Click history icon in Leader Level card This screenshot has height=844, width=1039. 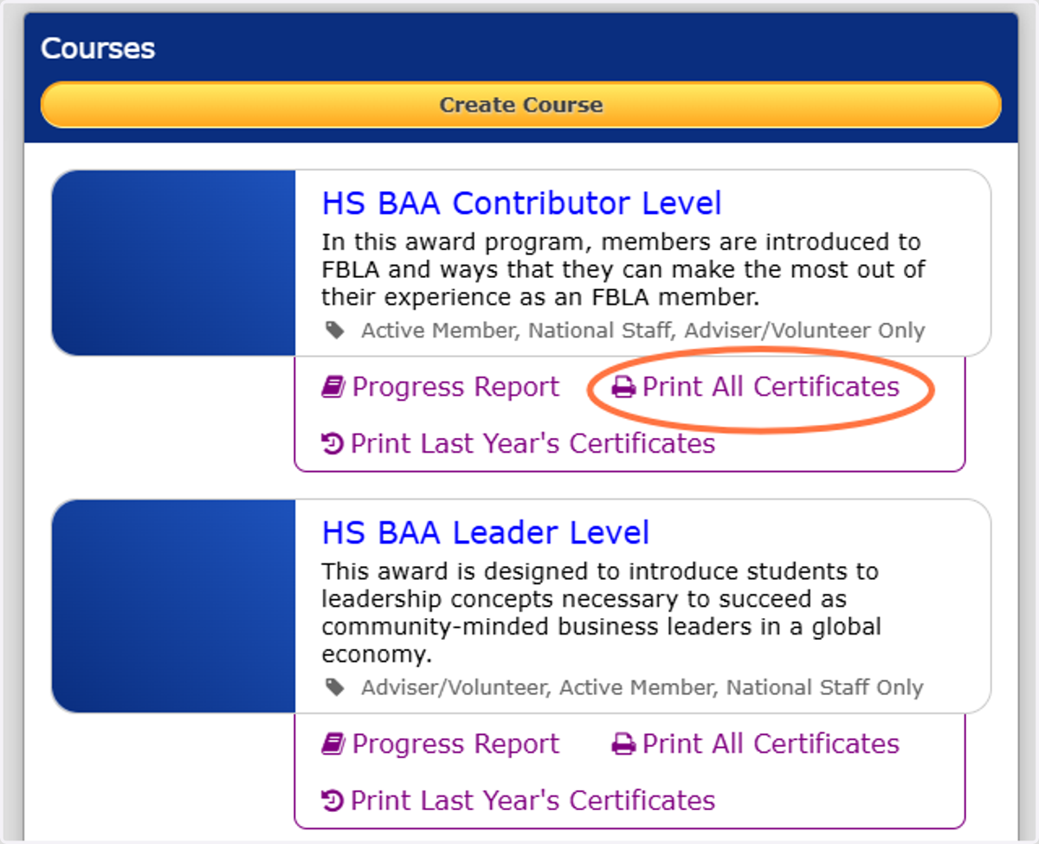(332, 802)
